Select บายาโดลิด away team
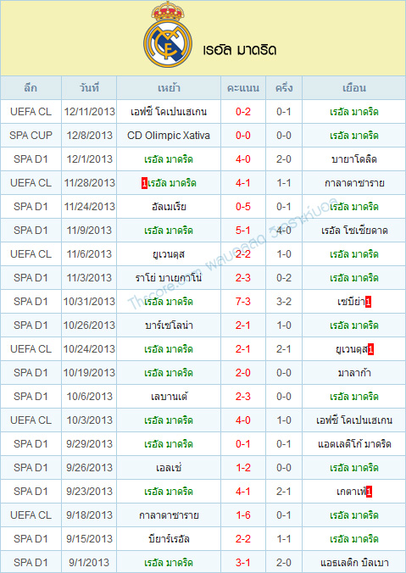This screenshot has width=406, height=573. [x=353, y=159]
